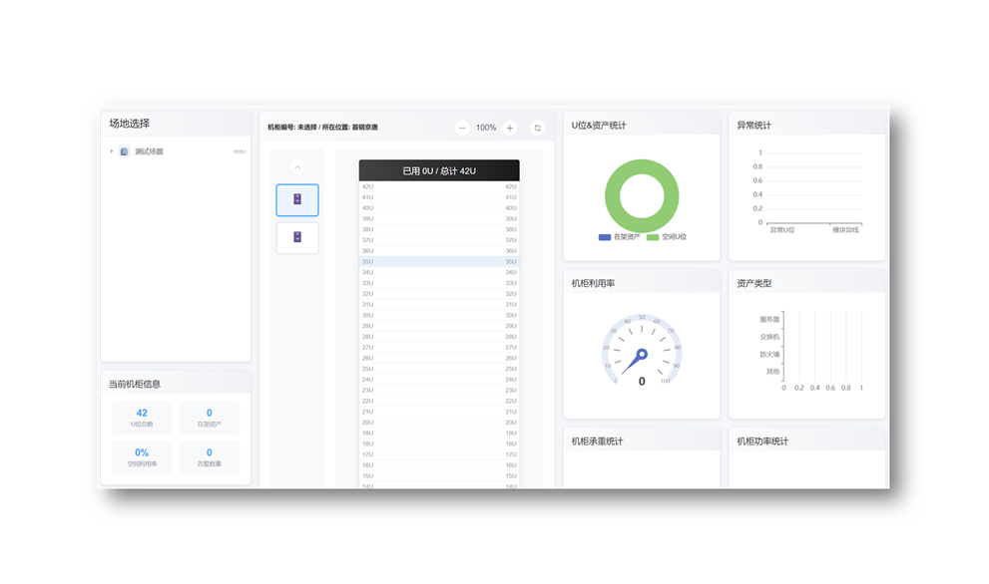This screenshot has height=584, width=989.
Task: Click the building icon next to 测试场景
Action: click(125, 151)
